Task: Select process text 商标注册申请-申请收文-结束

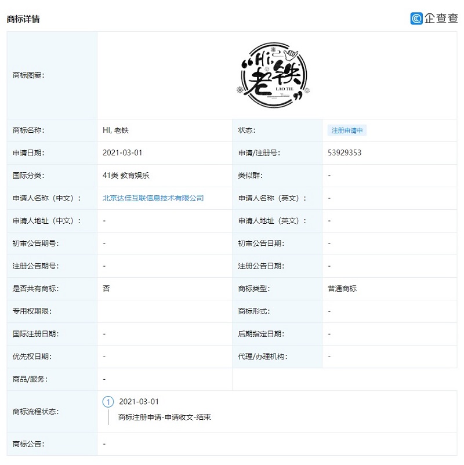Action: [164, 417]
